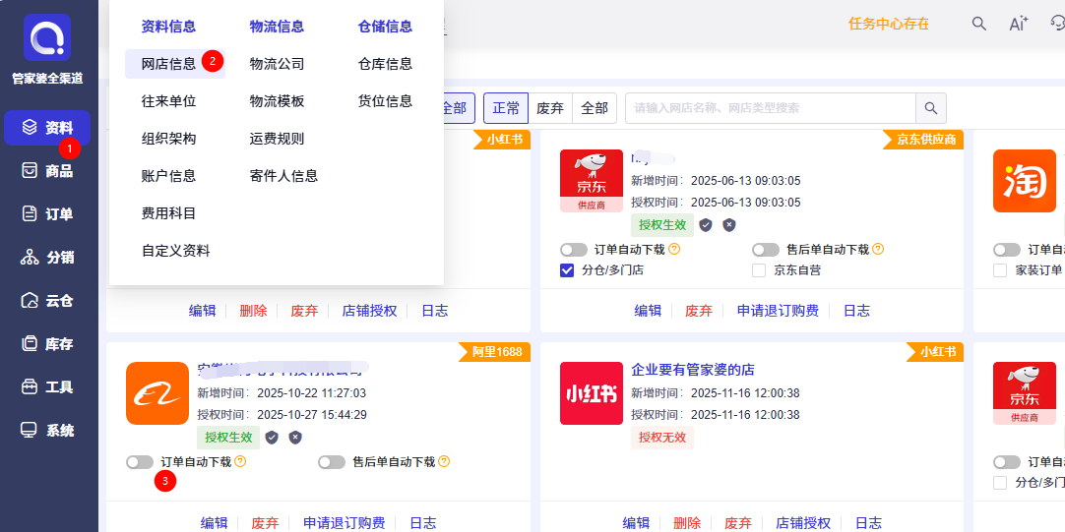Click help icon beside 京东供应商 售后单自动下载

click(878, 249)
